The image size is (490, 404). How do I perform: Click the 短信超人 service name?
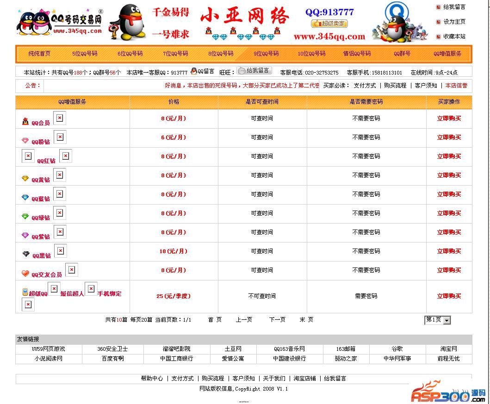point(72,294)
